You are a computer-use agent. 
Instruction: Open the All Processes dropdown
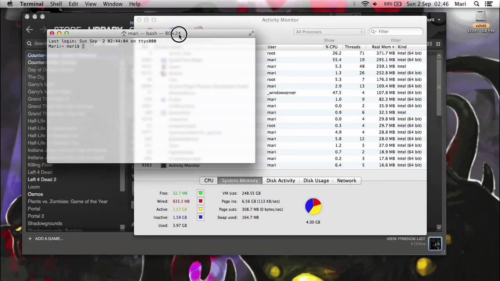(329, 32)
